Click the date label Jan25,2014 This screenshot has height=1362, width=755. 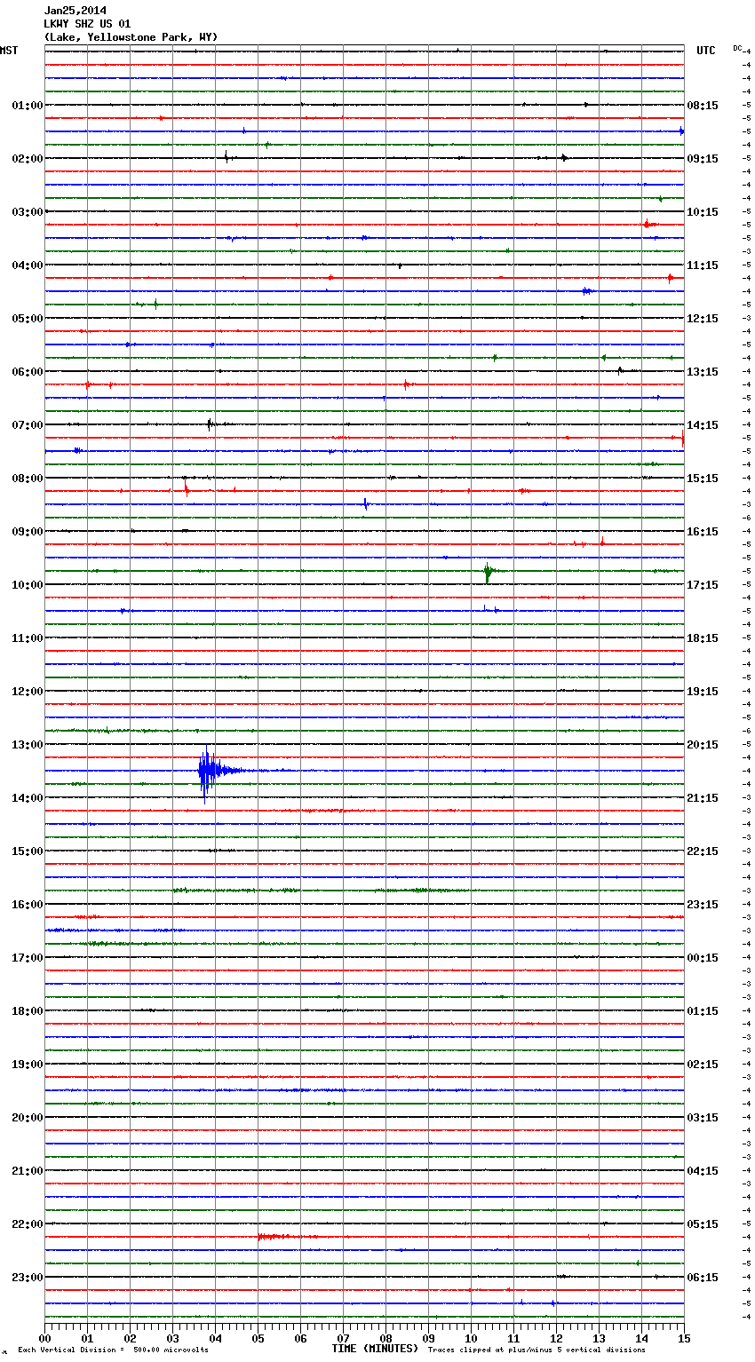click(x=75, y=11)
